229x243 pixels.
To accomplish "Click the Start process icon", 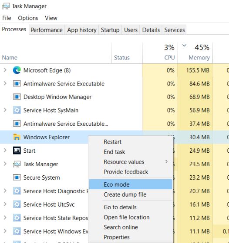I will click(x=17, y=151).
